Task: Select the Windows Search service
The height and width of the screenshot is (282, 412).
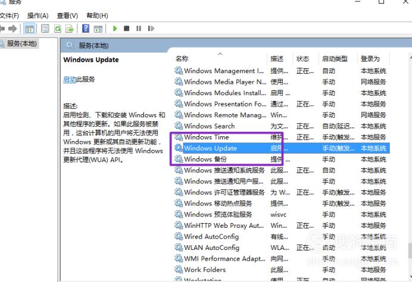Action: tap(282, 126)
